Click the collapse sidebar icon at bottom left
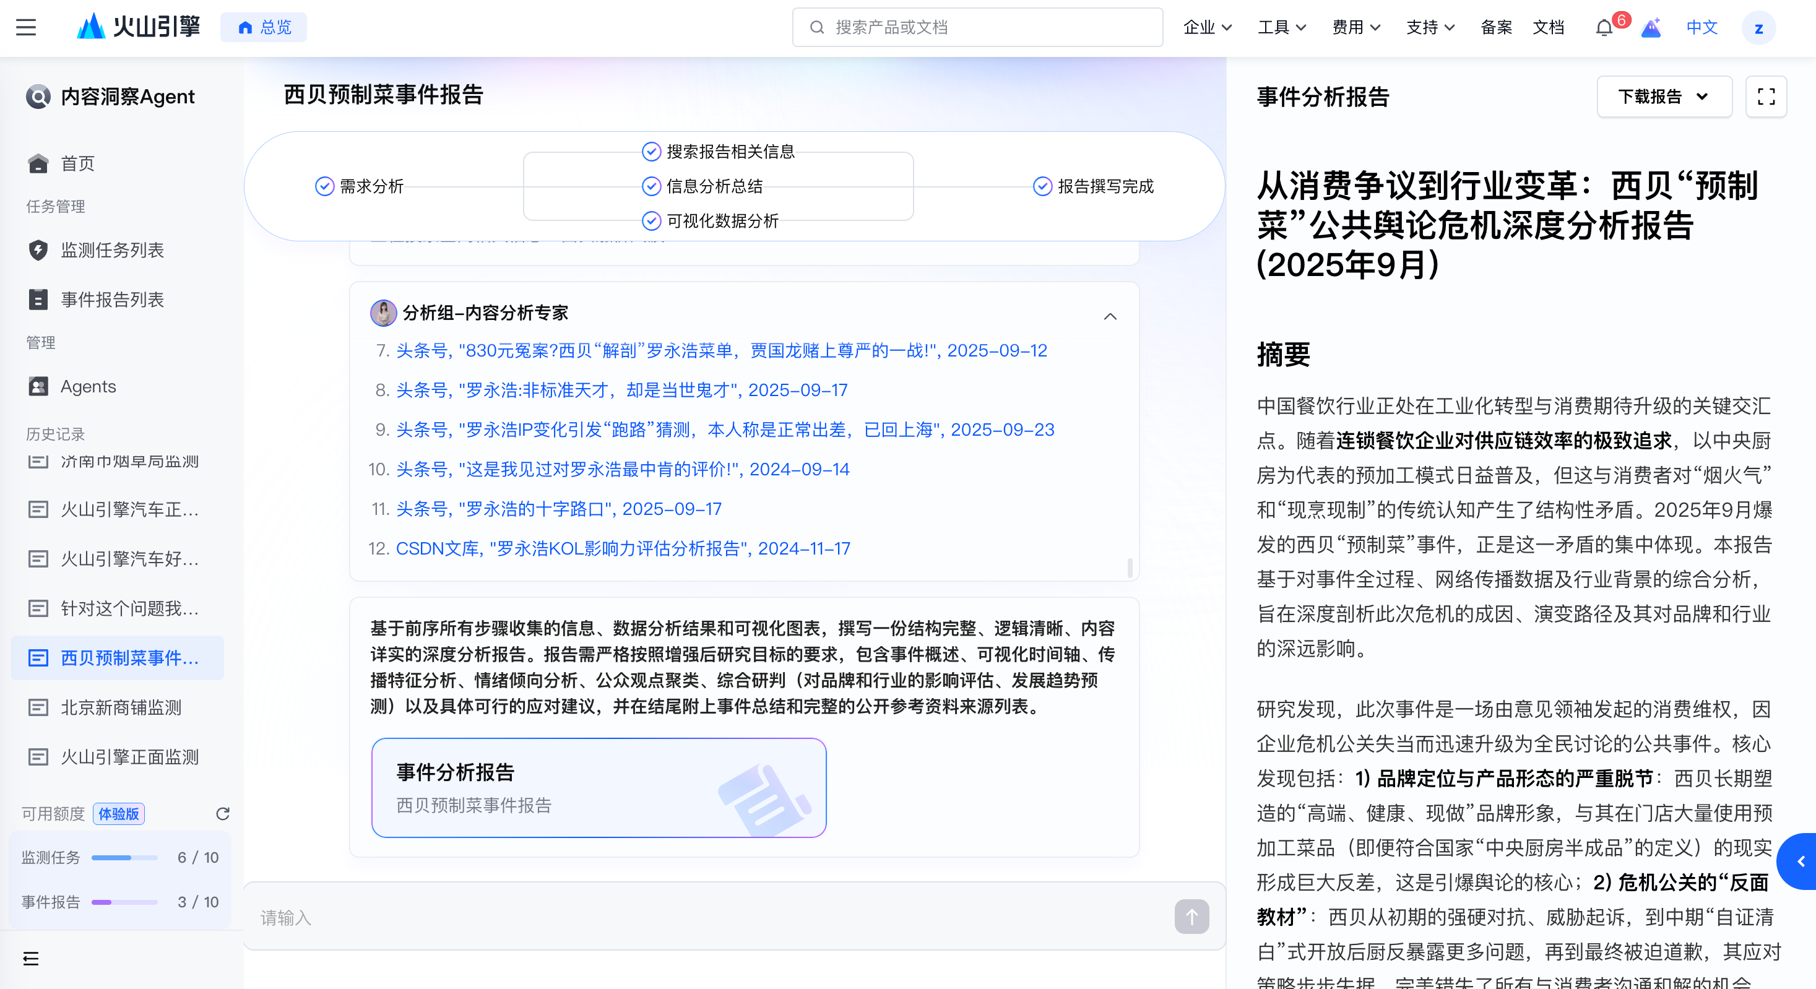 point(31,958)
